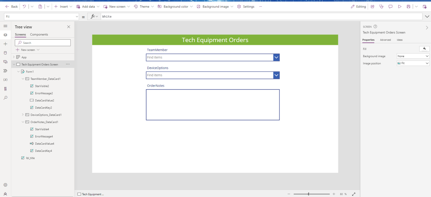This screenshot has width=431, height=197.
Task: Open the Media panel icon
Action: 5,62
